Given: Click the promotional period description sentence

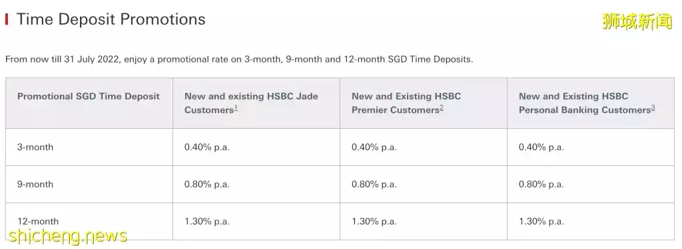Looking at the screenshot, I should [x=239, y=59].
